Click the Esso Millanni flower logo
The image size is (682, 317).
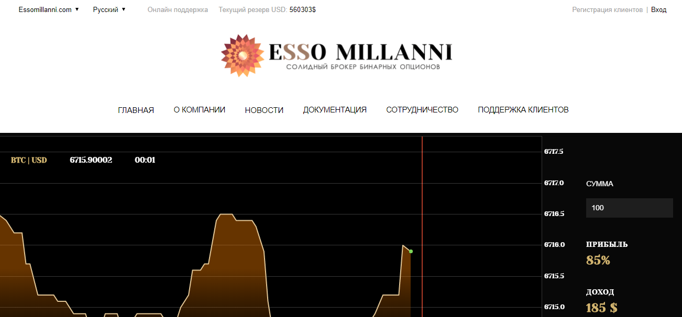242,55
